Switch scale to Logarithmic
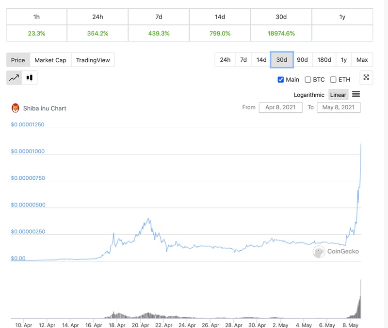This screenshot has height=328, width=388. 309,95
